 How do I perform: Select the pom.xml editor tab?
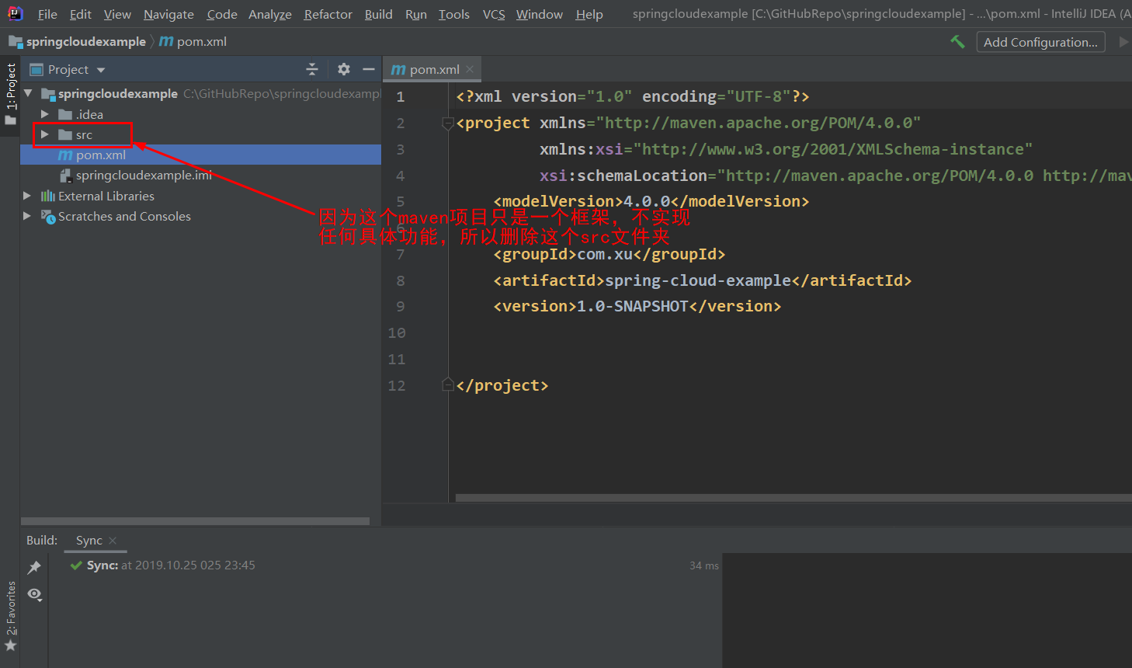432,69
